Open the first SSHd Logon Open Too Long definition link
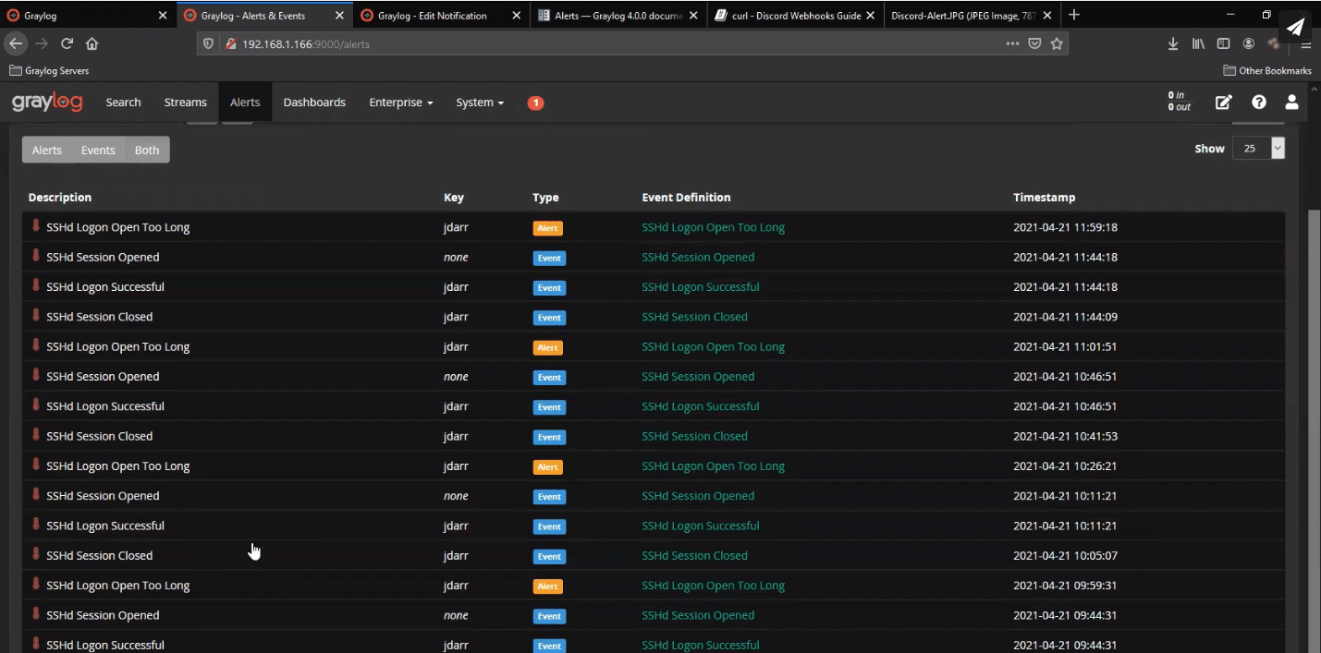The width and height of the screenshot is (1321, 653). click(713, 227)
